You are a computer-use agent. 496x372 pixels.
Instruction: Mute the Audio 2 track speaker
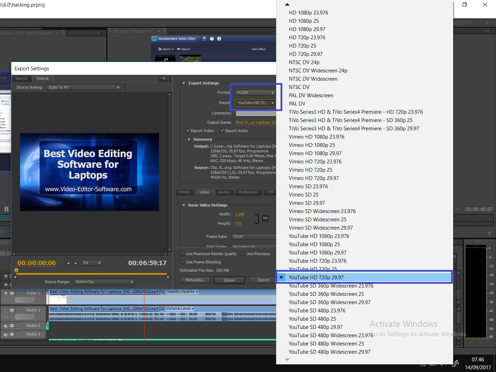6,326
